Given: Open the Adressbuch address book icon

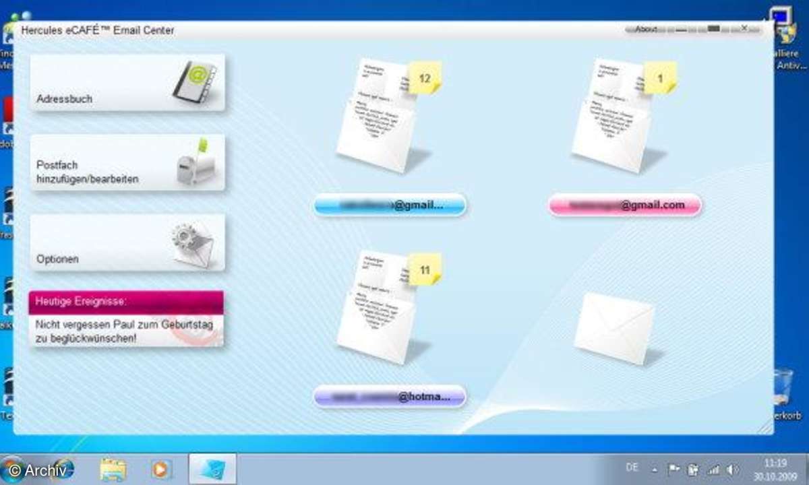Looking at the screenshot, I should tap(194, 82).
